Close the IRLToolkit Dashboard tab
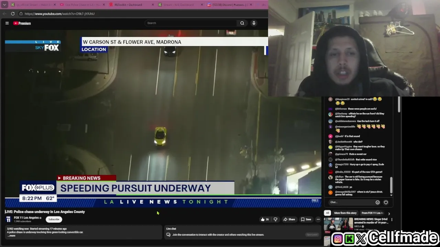The height and width of the screenshot is (247, 440). click(153, 5)
